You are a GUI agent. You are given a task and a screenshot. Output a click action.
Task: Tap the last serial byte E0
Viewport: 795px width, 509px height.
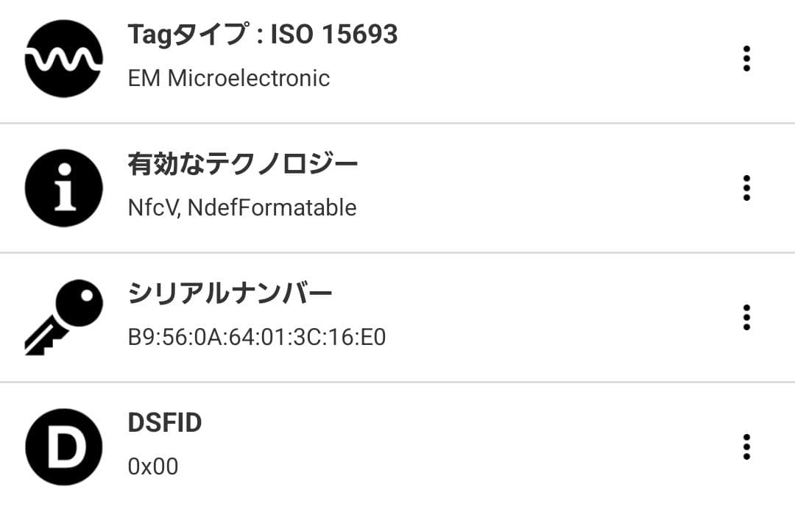[x=373, y=338]
